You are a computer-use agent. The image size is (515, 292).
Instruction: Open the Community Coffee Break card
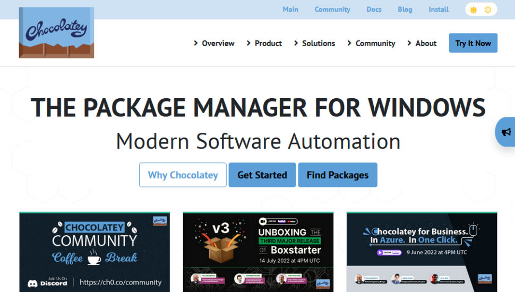(95, 252)
